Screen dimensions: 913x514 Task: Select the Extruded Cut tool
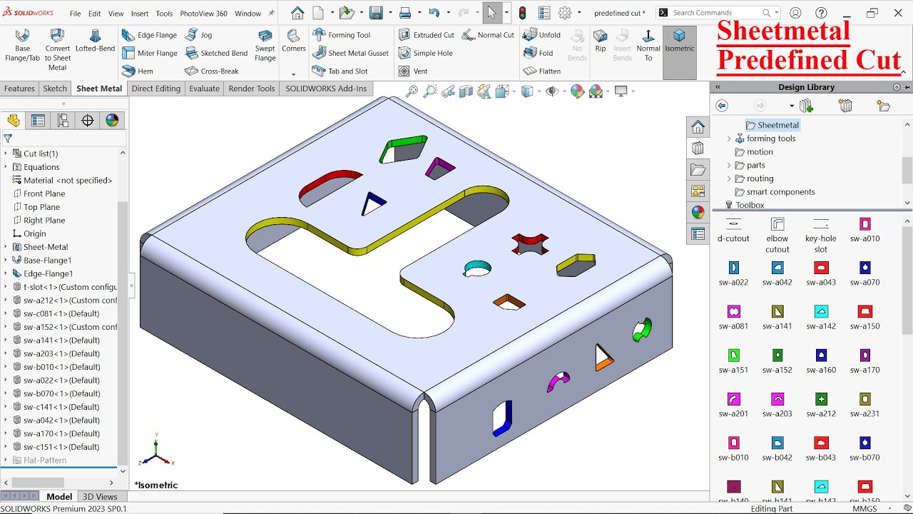click(x=426, y=35)
